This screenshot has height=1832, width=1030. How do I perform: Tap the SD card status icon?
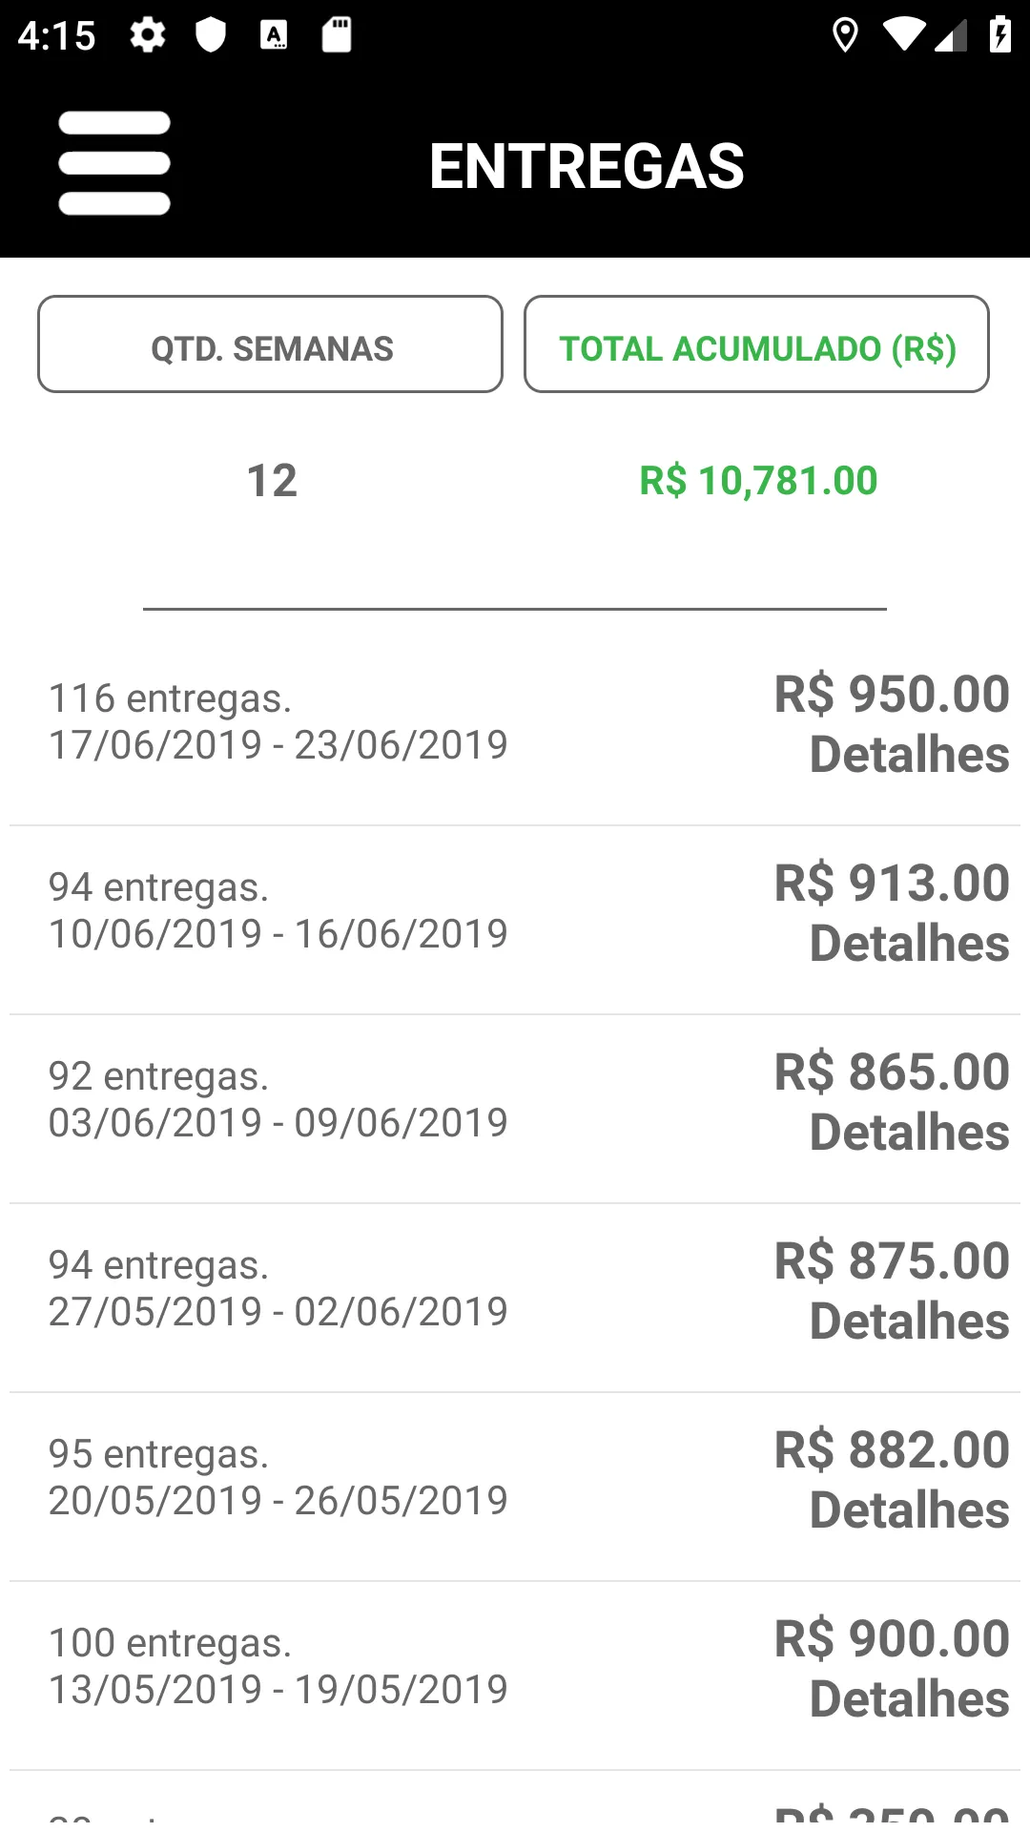pyautogui.click(x=337, y=35)
